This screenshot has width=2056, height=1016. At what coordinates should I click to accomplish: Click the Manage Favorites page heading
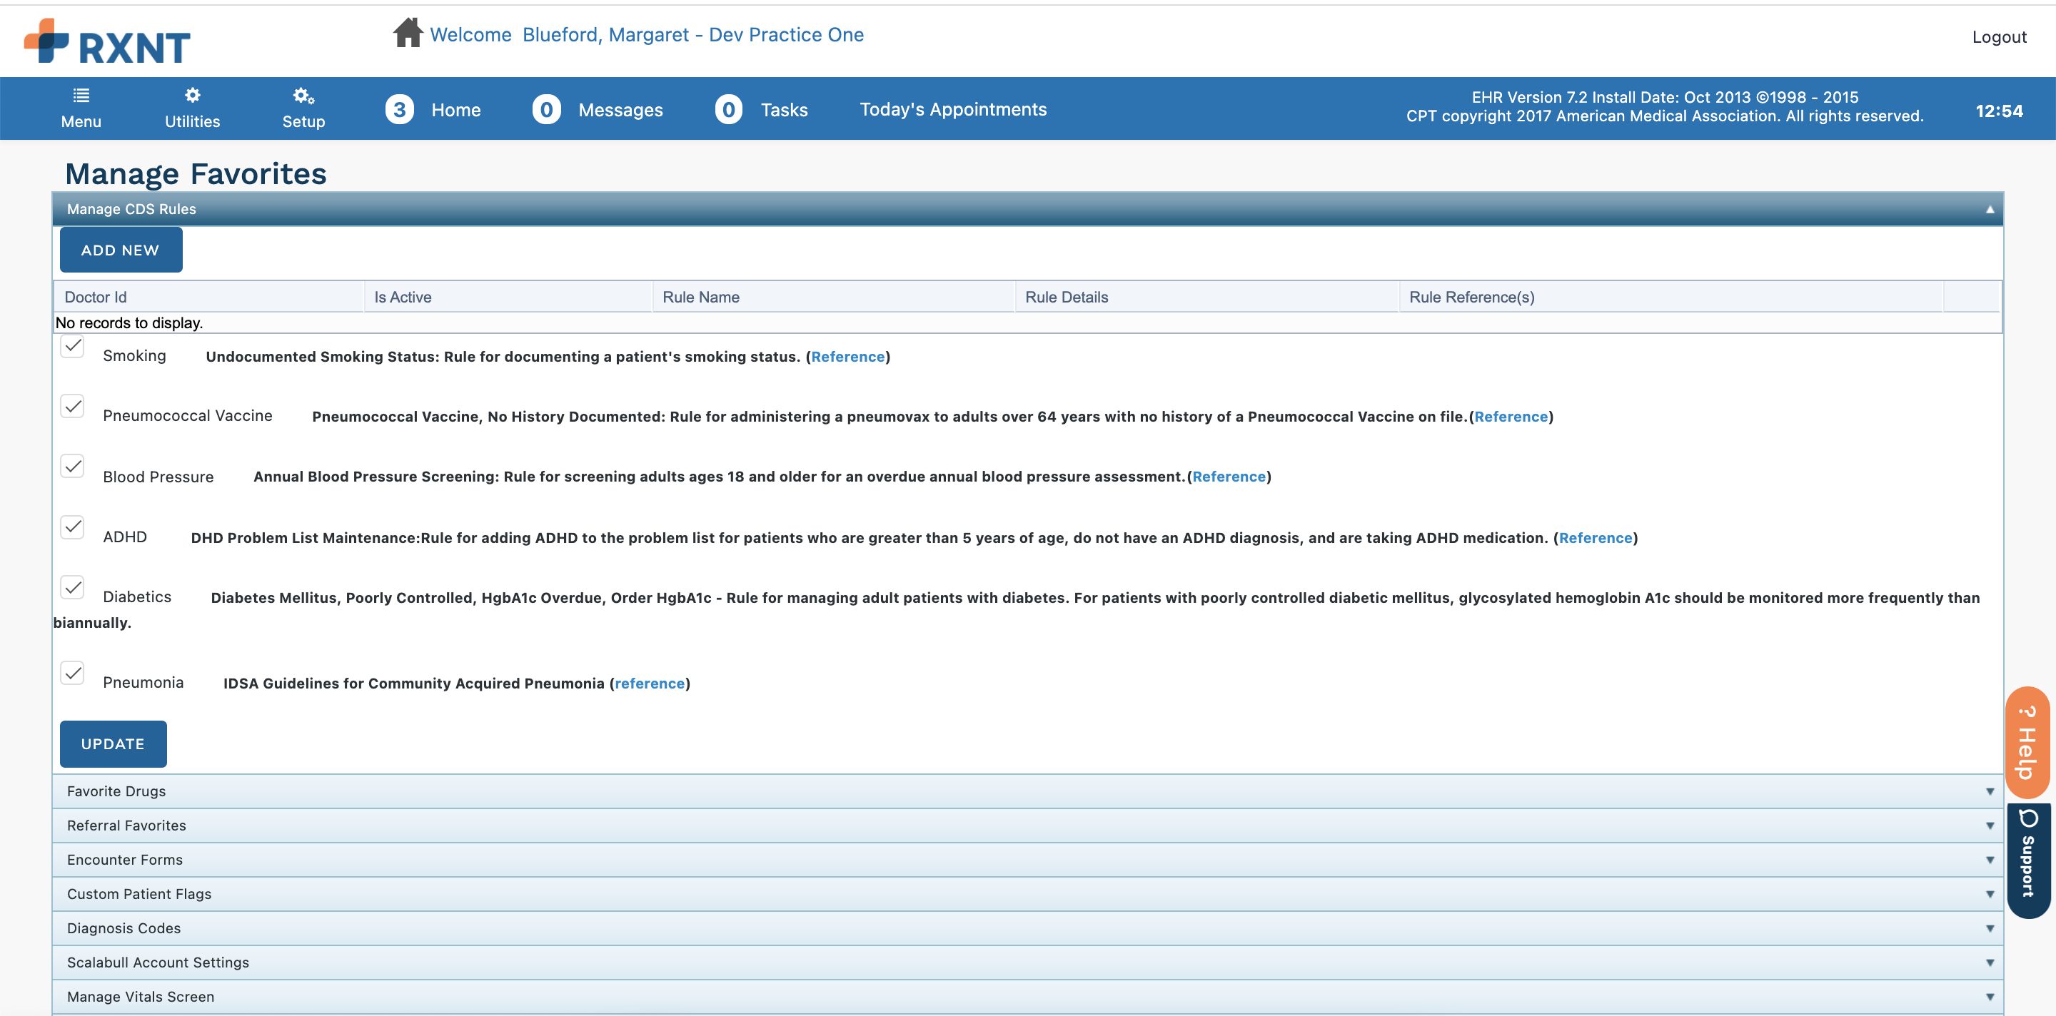196,173
